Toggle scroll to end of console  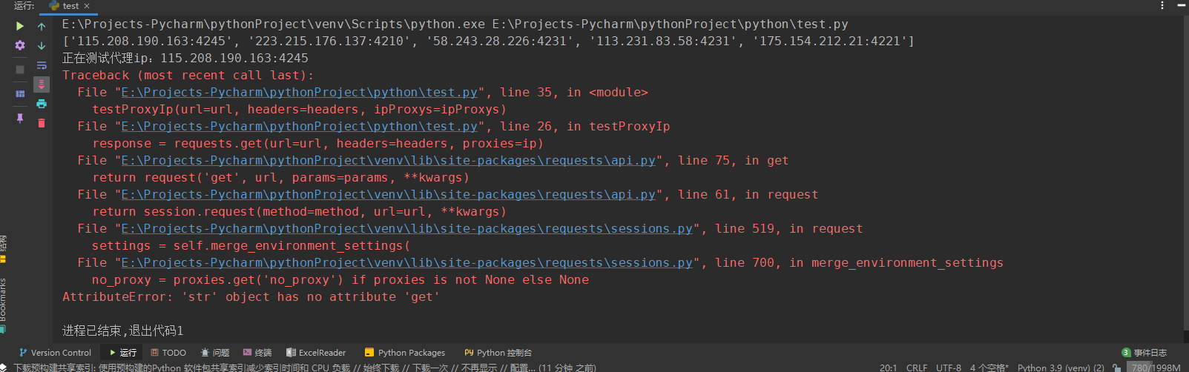[x=42, y=84]
